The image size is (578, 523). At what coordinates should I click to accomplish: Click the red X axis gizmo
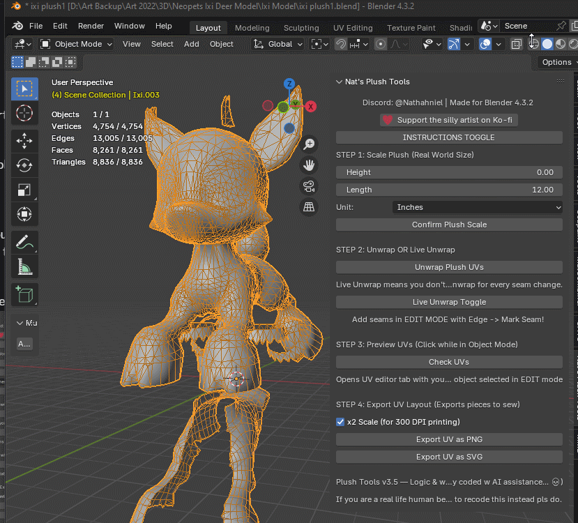point(311,107)
